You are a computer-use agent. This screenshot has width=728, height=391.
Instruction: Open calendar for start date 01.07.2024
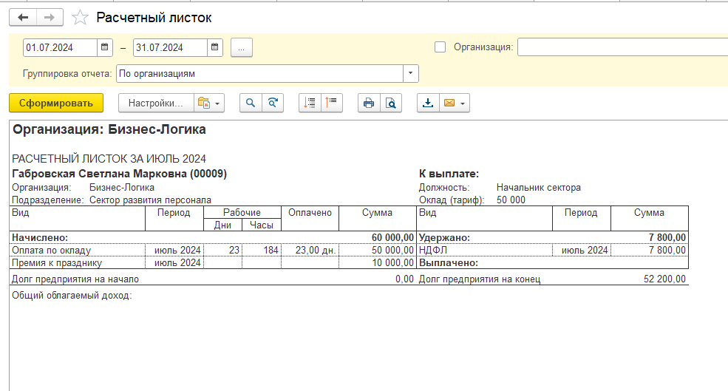pyautogui.click(x=105, y=47)
